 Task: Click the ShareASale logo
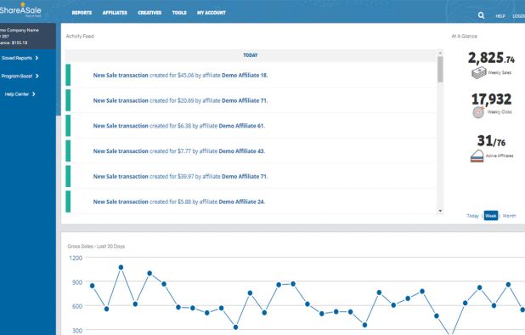pos(20,10)
